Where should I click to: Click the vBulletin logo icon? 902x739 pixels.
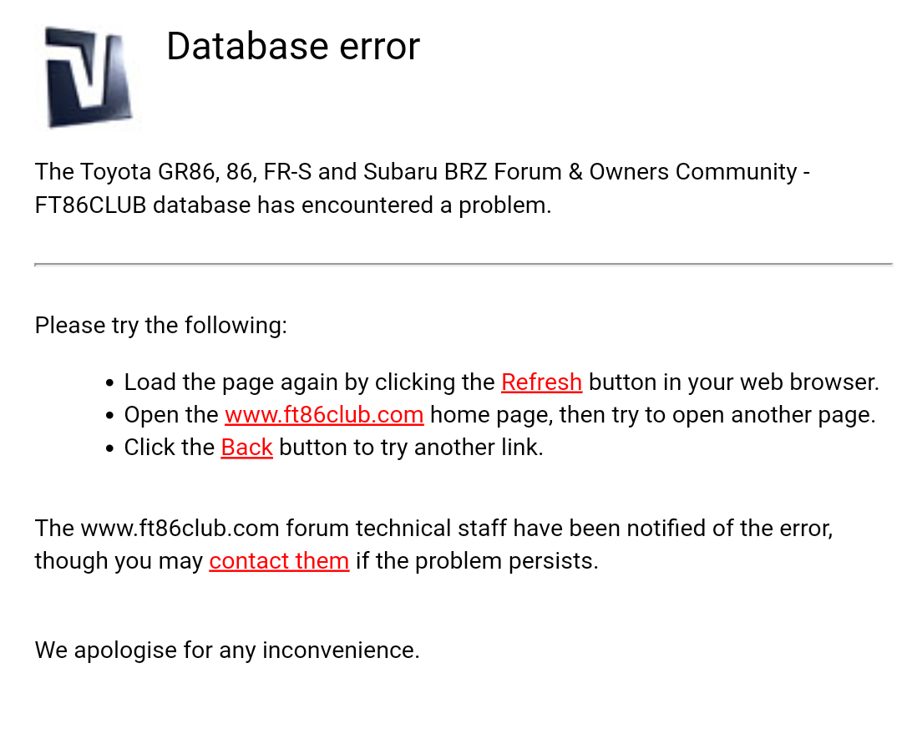pos(87,77)
